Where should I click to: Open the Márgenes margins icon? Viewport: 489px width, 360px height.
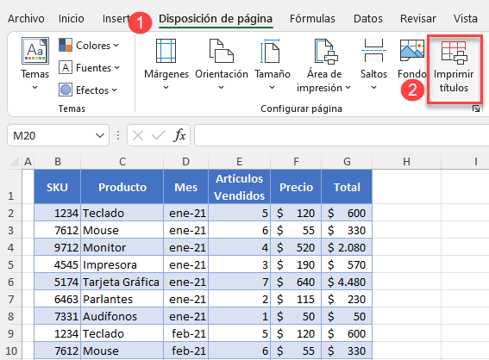[166, 51]
